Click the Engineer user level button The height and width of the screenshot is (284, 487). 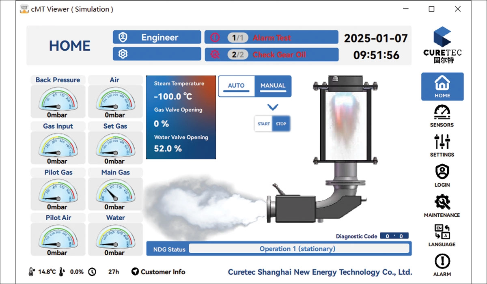pos(157,37)
